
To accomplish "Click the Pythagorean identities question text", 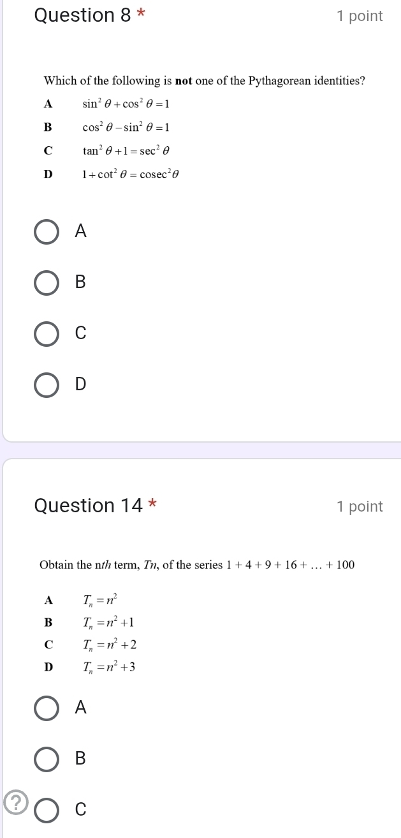I will 204,81.
